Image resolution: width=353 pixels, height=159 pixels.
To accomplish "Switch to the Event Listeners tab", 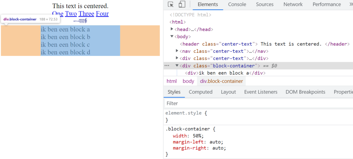I will tap(261, 92).
